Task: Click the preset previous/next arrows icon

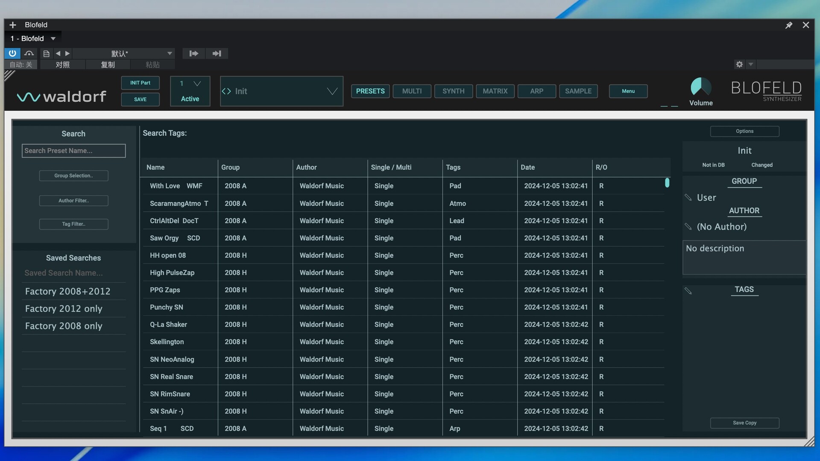Action: (x=226, y=91)
